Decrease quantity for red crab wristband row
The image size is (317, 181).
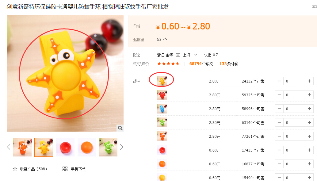point(279,95)
